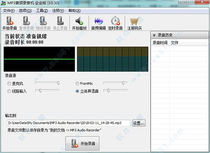The width and height of the screenshot is (210, 153).
Task: Open the 注册(Y) menu
Action: pyautogui.click(x=58, y=11)
